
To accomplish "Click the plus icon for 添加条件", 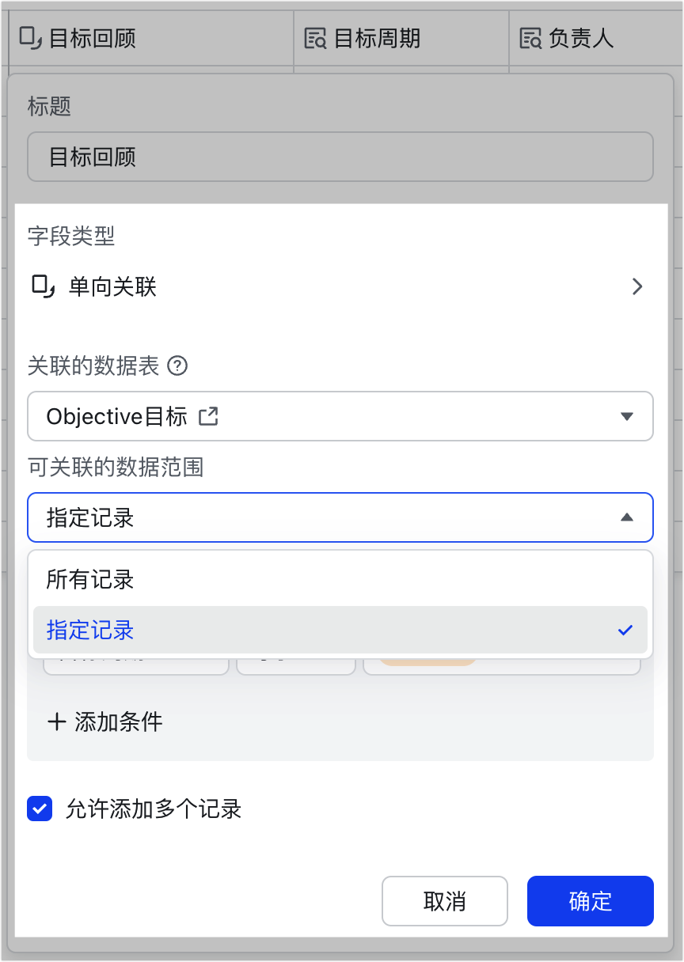I will pos(56,721).
